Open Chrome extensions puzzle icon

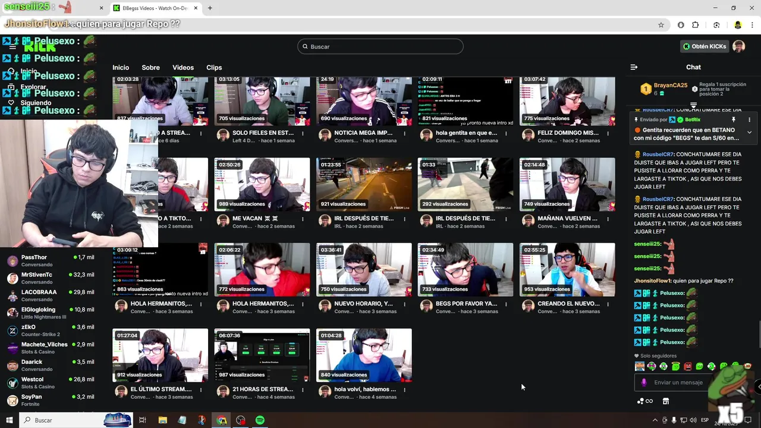(696, 25)
